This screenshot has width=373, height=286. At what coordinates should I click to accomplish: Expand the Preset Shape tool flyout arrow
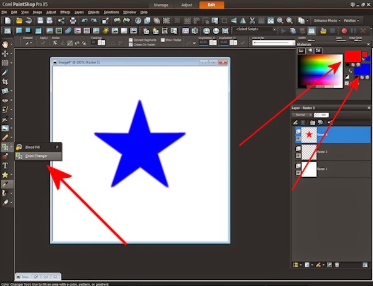11,175
